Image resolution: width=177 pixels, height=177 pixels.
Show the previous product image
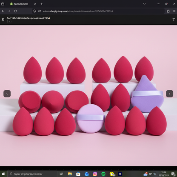point(7,94)
